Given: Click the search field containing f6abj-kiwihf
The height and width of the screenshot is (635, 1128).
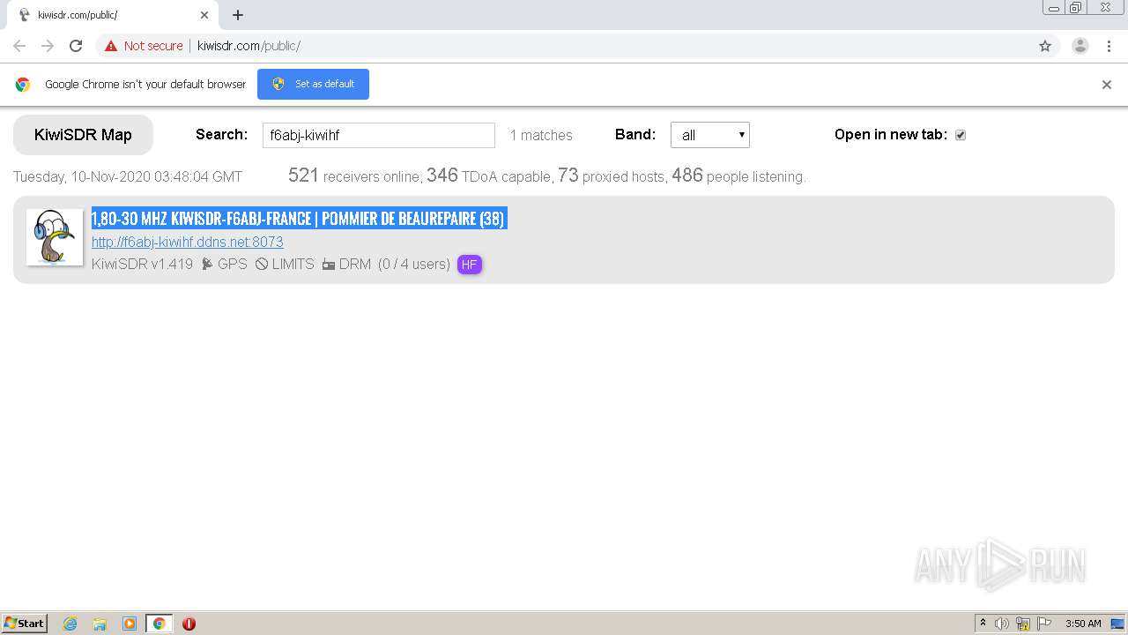Looking at the screenshot, I should 378,135.
